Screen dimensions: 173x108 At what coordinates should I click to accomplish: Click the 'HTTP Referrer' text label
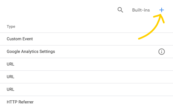click(x=20, y=102)
